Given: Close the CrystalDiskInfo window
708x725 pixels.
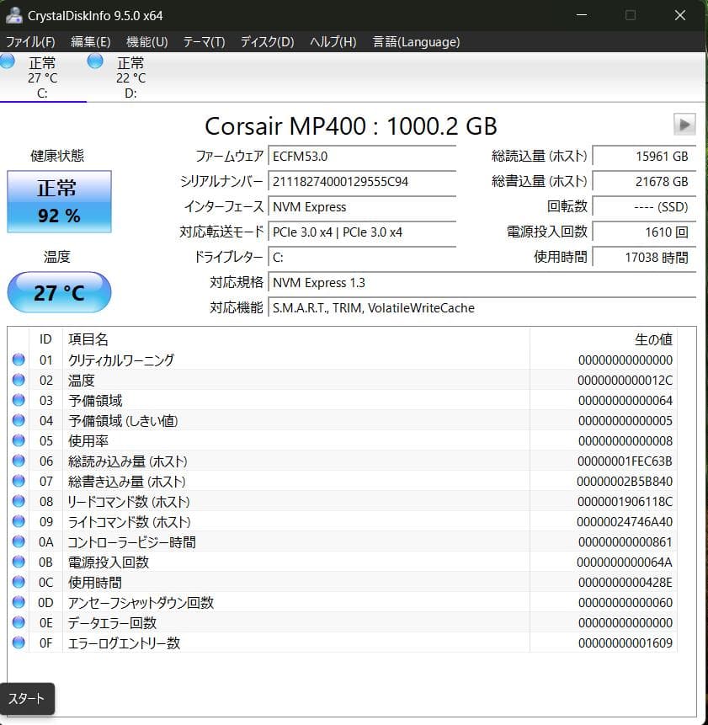Looking at the screenshot, I should coord(680,15).
